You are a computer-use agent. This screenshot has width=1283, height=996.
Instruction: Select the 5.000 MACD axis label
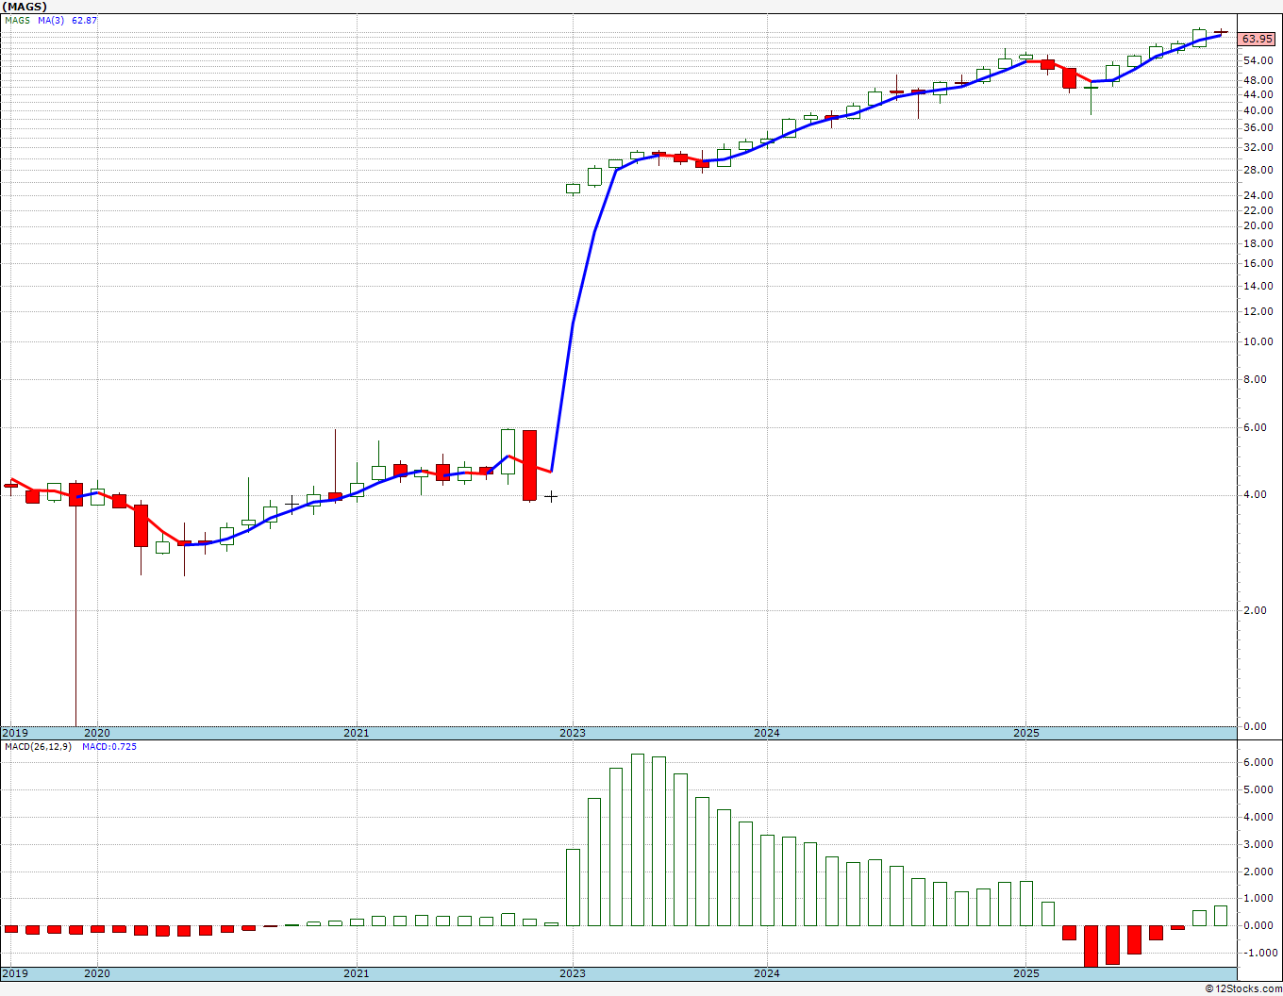(x=1260, y=789)
